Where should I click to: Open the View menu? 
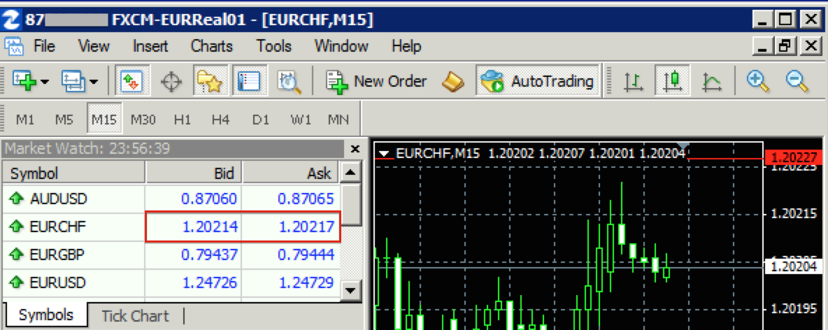pyautogui.click(x=94, y=46)
